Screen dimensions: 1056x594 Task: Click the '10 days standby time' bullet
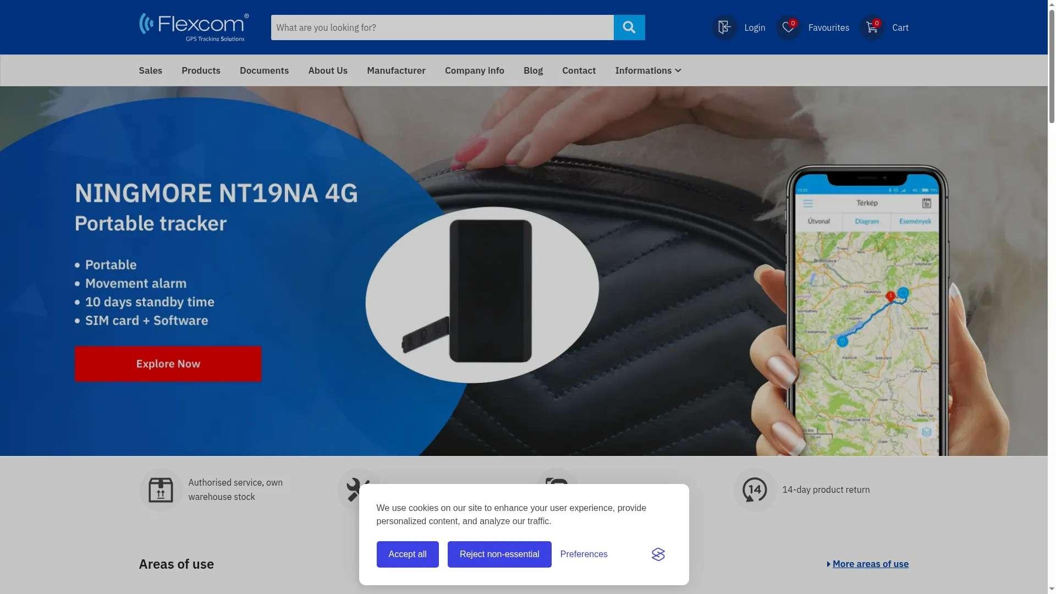point(150,302)
